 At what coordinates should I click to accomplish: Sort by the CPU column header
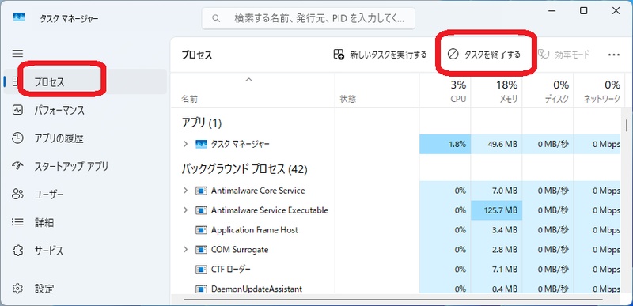click(445, 90)
